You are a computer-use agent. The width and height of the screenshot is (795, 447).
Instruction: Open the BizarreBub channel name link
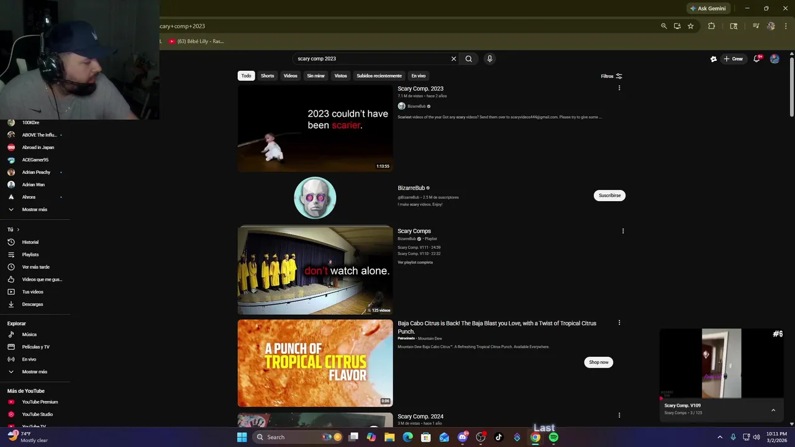[x=411, y=188]
